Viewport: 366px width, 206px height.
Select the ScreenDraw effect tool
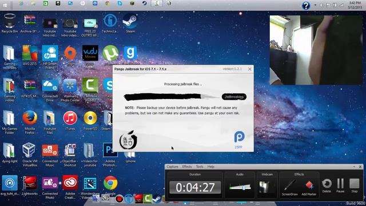tap(289, 188)
